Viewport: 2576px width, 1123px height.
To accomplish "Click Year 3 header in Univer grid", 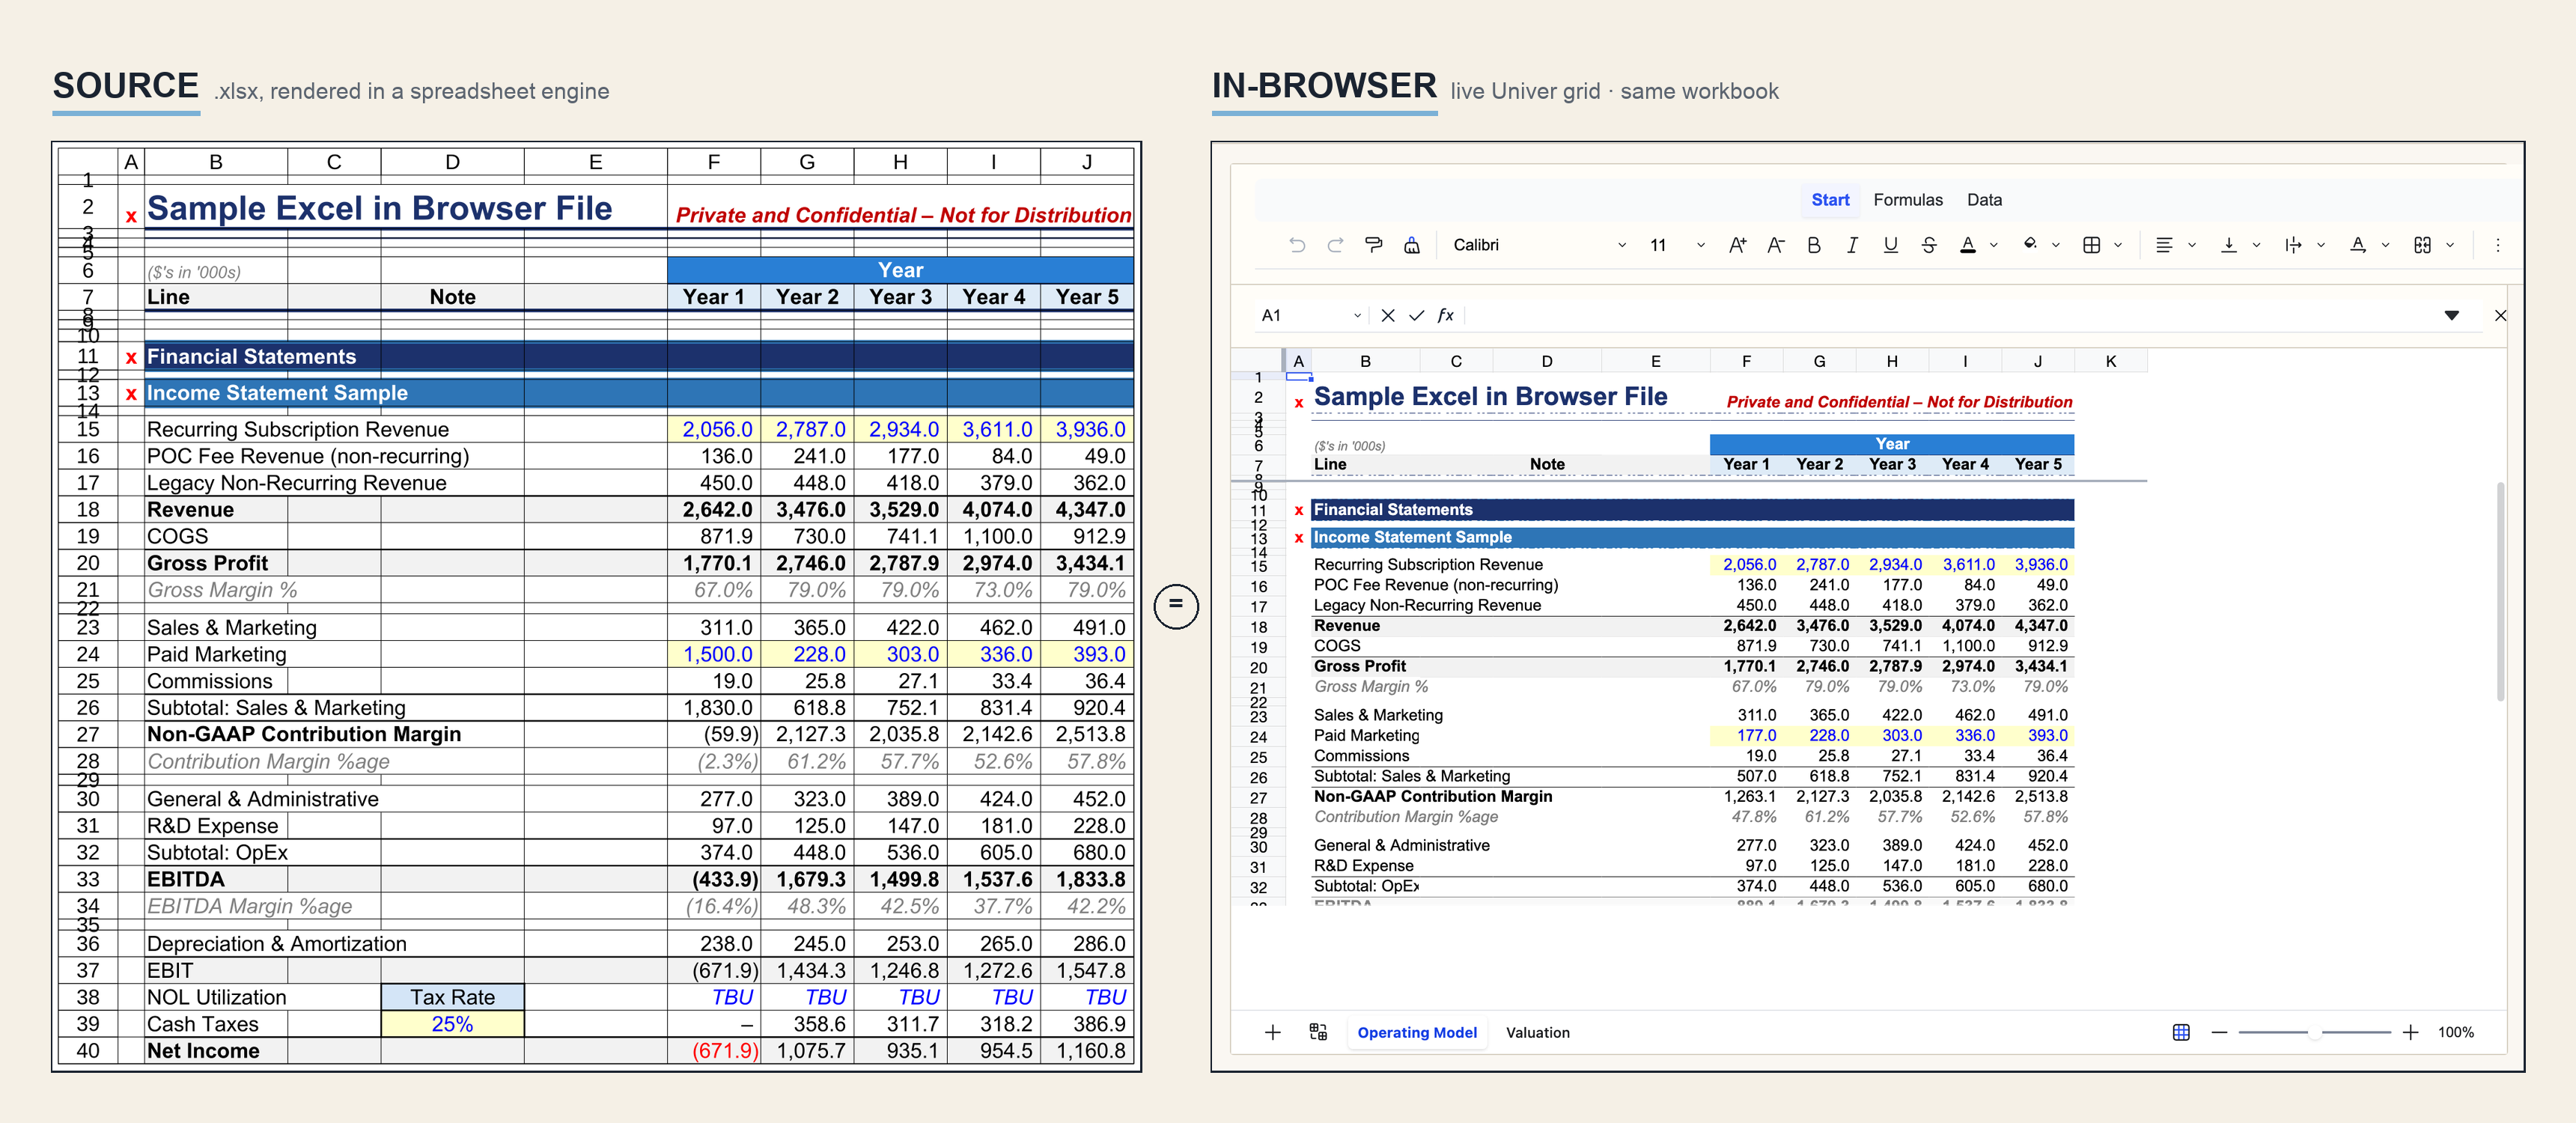I will pos(1892,464).
